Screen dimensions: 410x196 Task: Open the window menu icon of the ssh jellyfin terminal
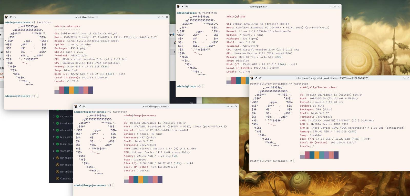[x=252, y=78]
